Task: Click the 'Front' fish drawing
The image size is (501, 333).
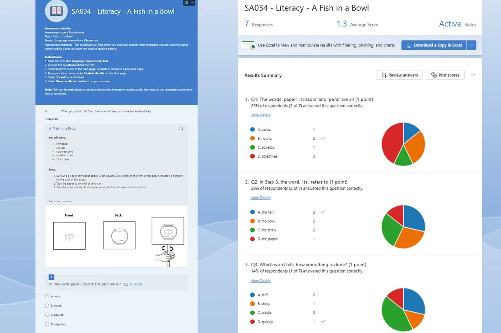Action: tap(69, 236)
